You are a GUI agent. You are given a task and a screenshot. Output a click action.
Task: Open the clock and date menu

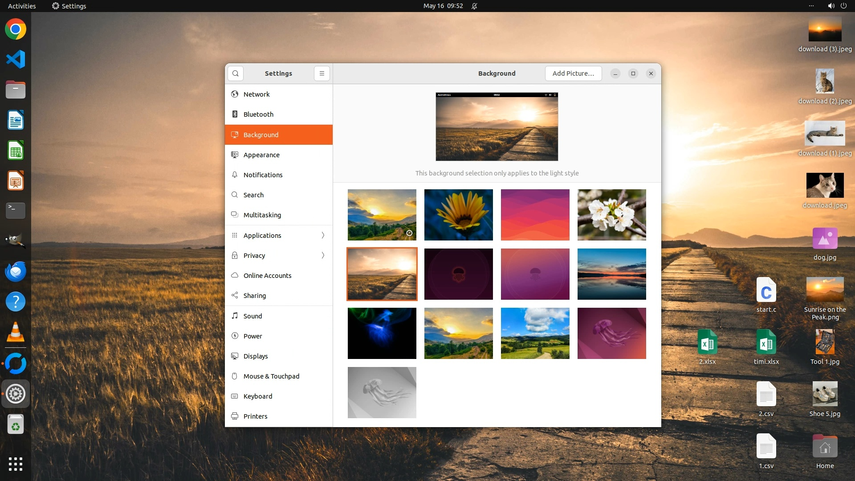tap(443, 6)
